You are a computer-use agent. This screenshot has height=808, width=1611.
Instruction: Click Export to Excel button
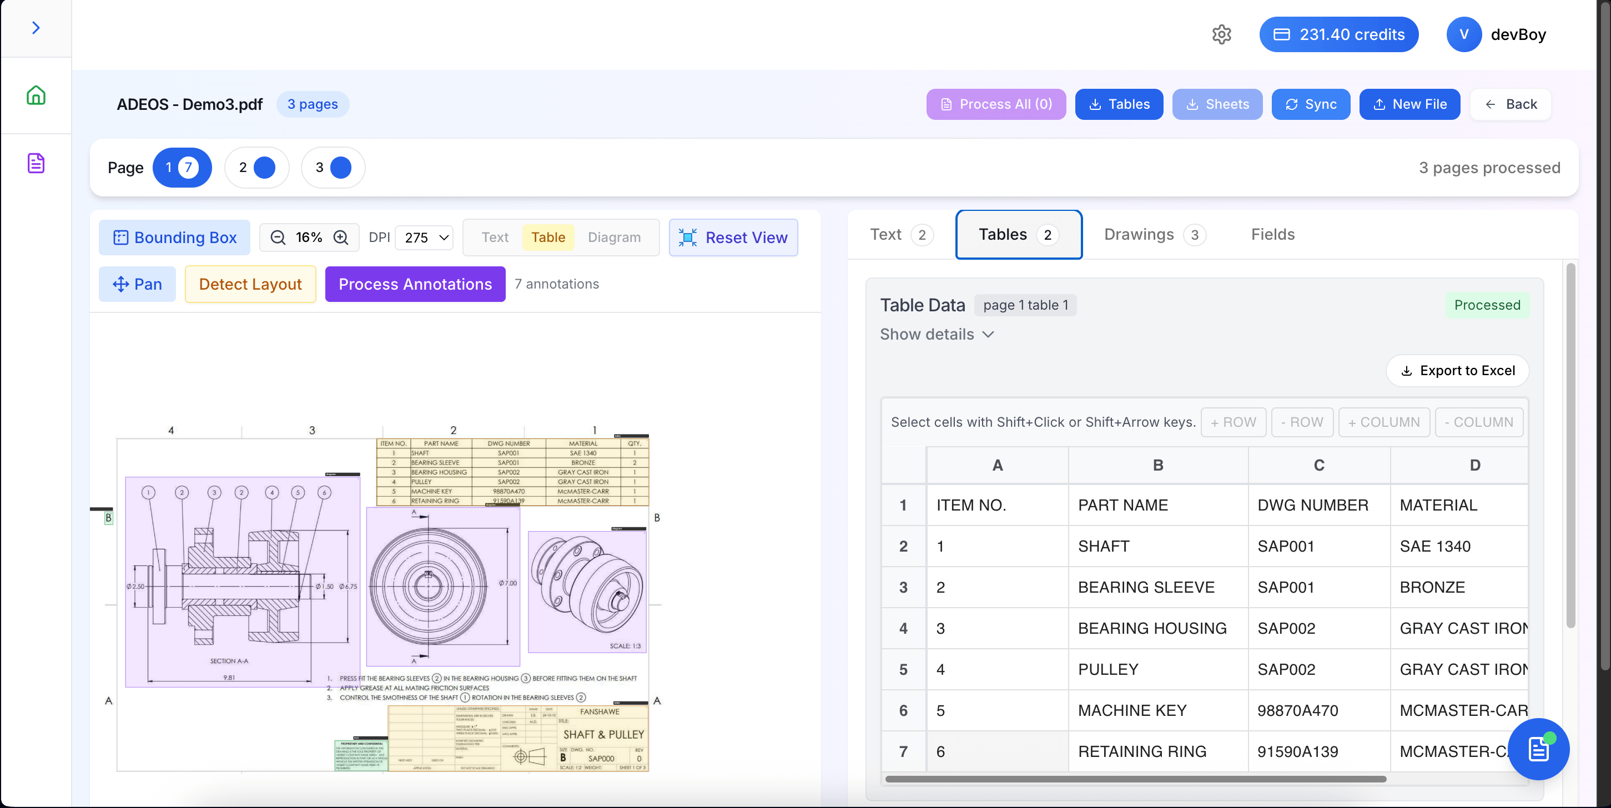point(1457,371)
